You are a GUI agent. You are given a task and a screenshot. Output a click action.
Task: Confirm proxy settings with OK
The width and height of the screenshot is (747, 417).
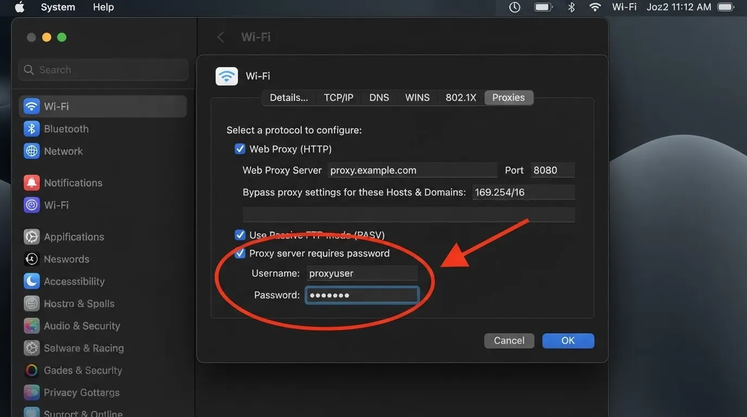pyautogui.click(x=568, y=340)
